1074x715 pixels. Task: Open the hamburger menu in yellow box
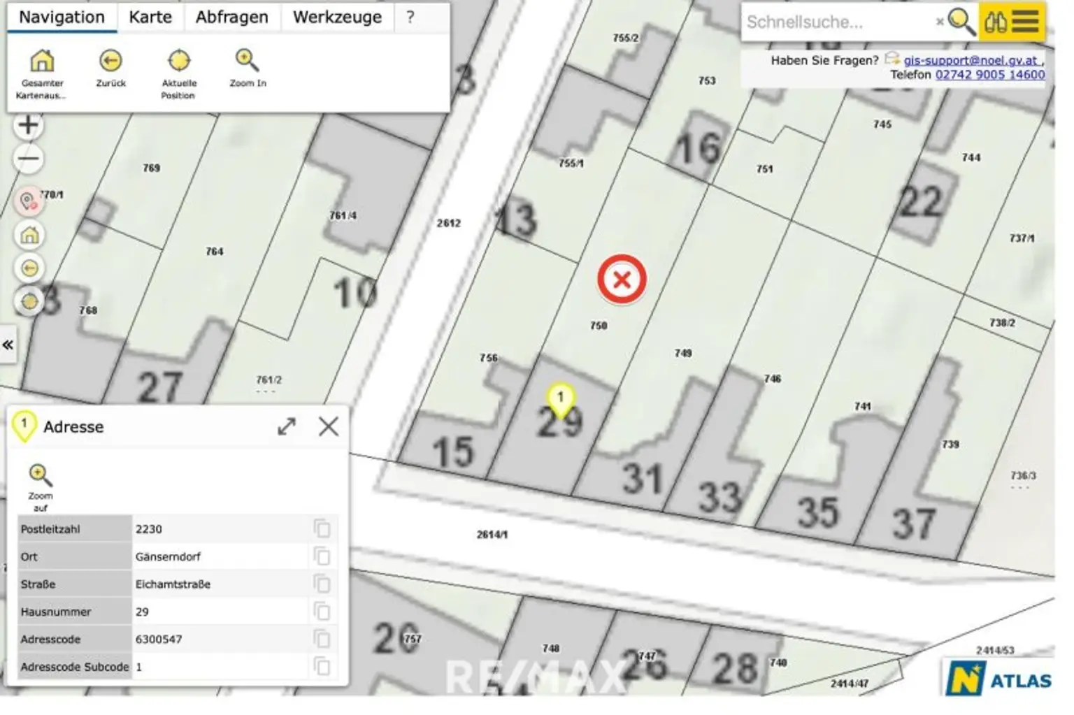1026,22
